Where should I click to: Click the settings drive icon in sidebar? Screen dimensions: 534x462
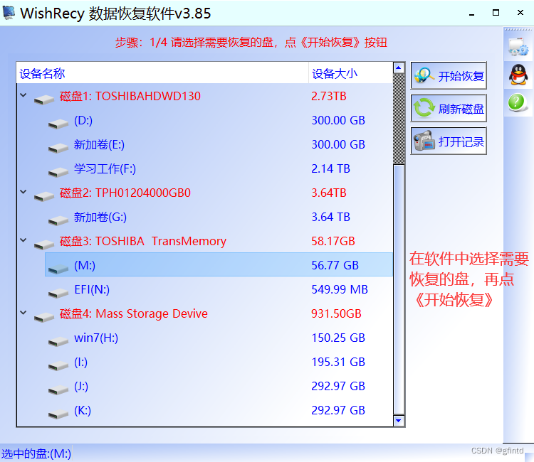point(518,47)
